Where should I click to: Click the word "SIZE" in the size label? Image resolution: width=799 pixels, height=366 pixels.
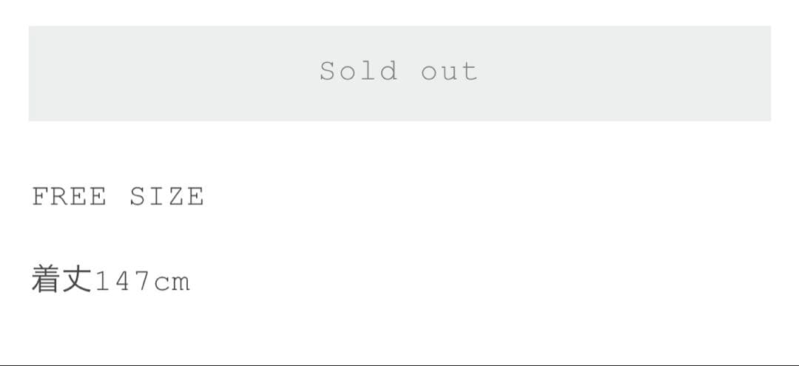coord(166,197)
